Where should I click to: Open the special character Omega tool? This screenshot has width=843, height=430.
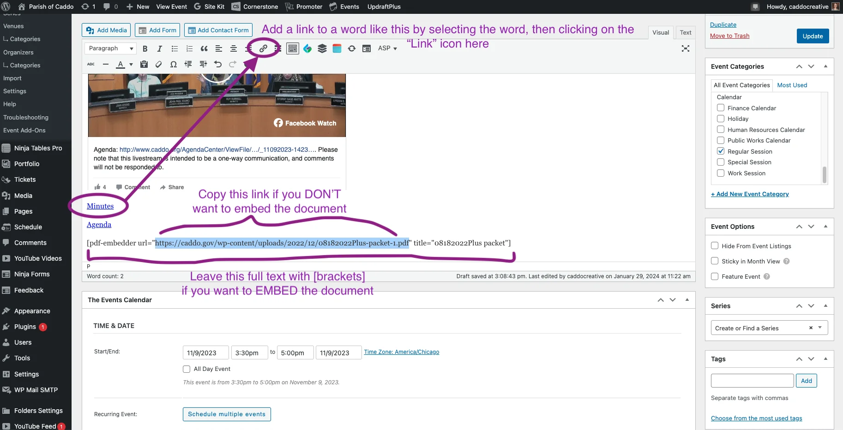pos(173,64)
